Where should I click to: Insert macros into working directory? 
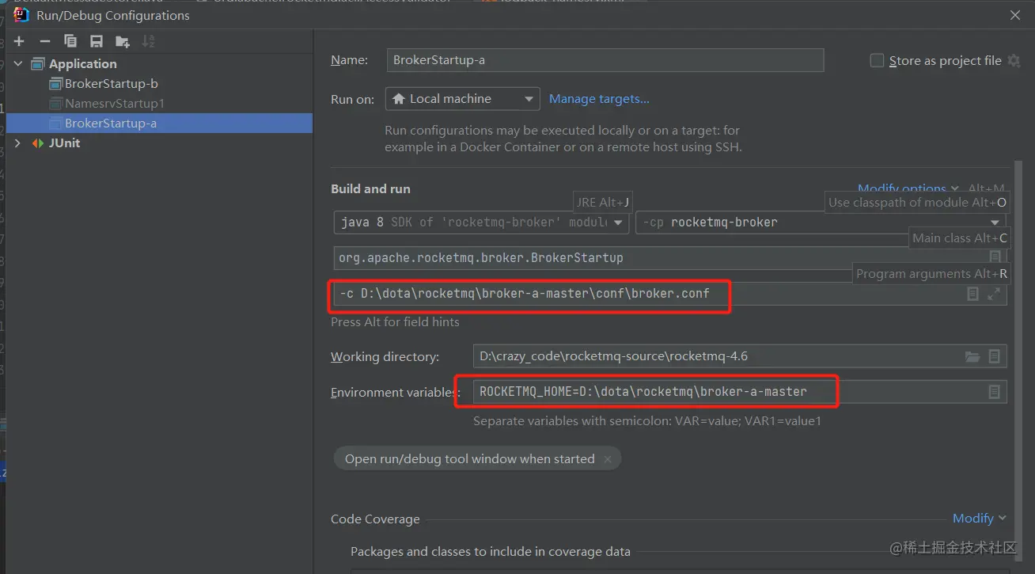tap(995, 357)
